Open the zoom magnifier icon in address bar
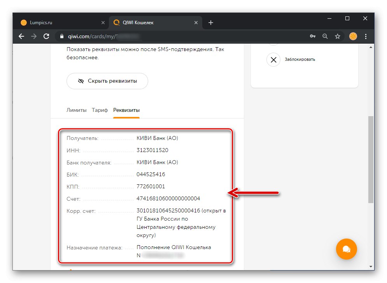This screenshot has height=283, width=387. [325, 36]
